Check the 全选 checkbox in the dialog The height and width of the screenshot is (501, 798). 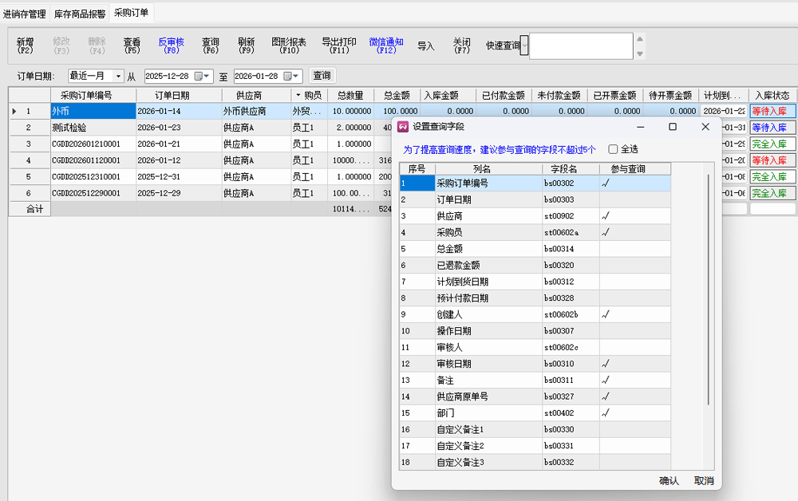613,149
